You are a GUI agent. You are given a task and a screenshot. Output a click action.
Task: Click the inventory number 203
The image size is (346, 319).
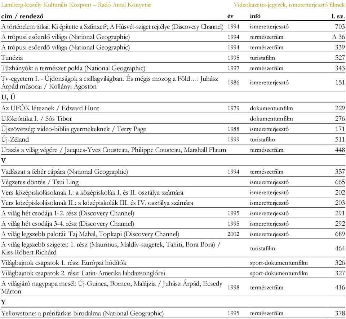point(340,203)
